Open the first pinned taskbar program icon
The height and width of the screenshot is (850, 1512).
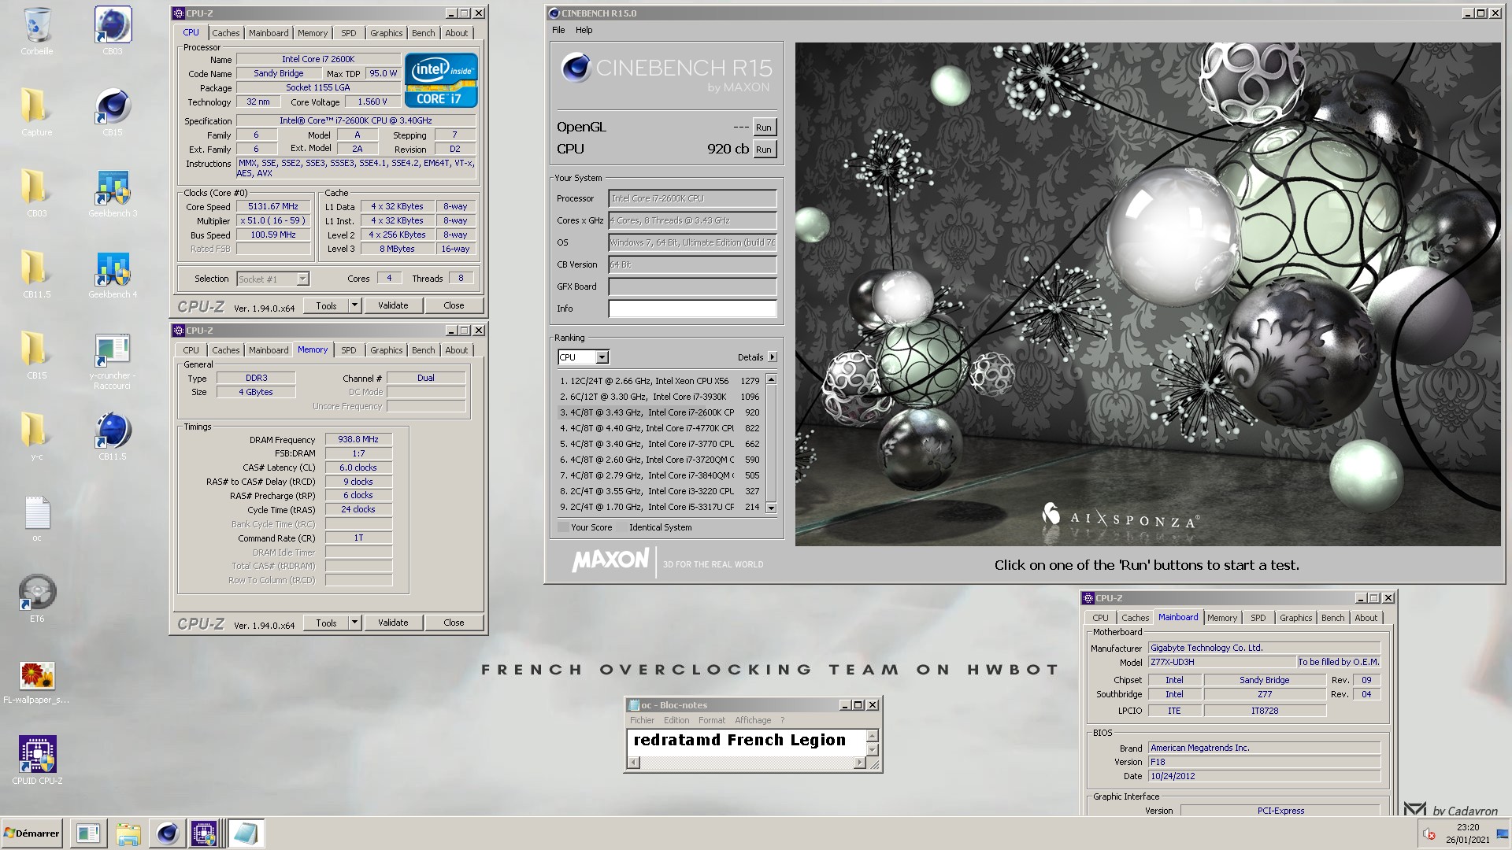pos(88,833)
